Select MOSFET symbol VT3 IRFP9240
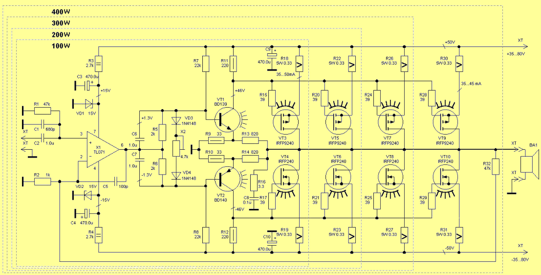541x275 pixels. (x=285, y=122)
